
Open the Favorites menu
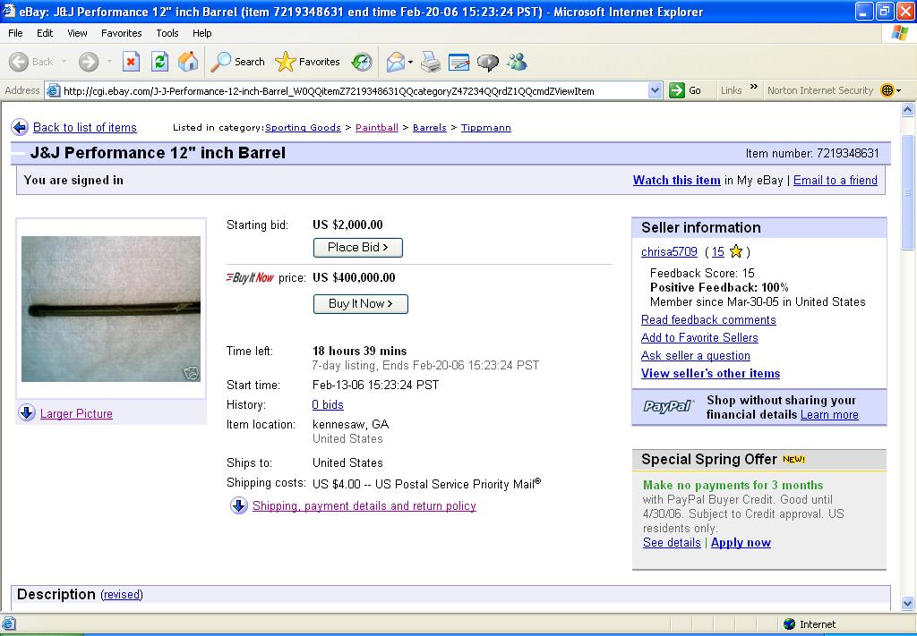coord(122,33)
